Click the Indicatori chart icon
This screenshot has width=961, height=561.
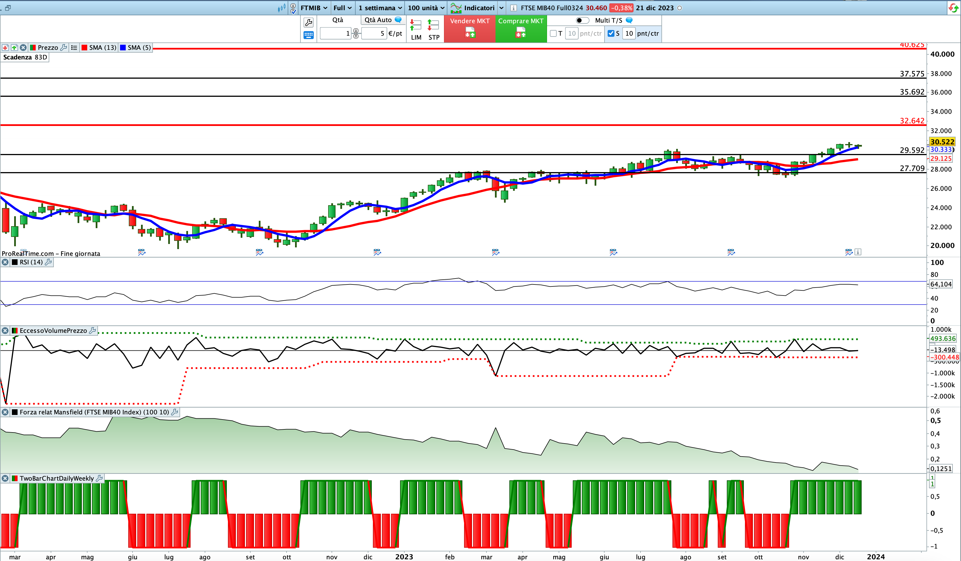[x=456, y=8]
